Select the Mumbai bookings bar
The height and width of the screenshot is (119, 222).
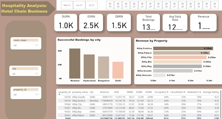75,64
